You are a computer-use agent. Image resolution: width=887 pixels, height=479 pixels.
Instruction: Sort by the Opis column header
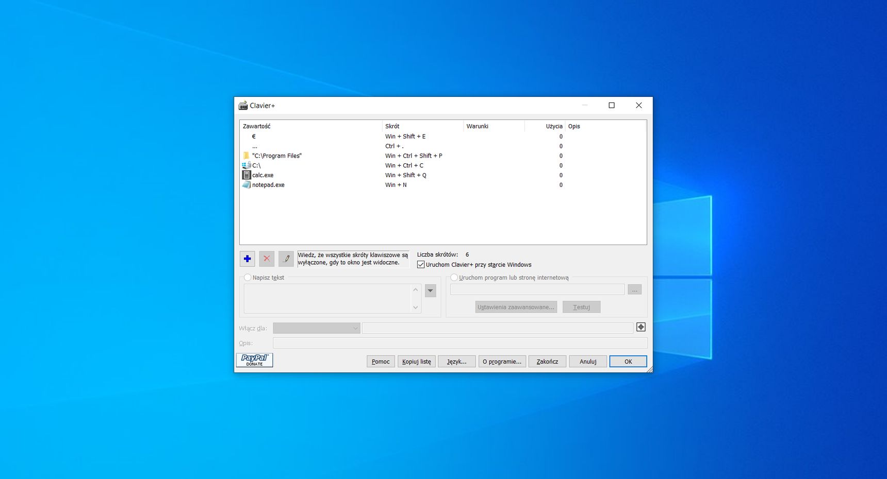pyautogui.click(x=605, y=126)
